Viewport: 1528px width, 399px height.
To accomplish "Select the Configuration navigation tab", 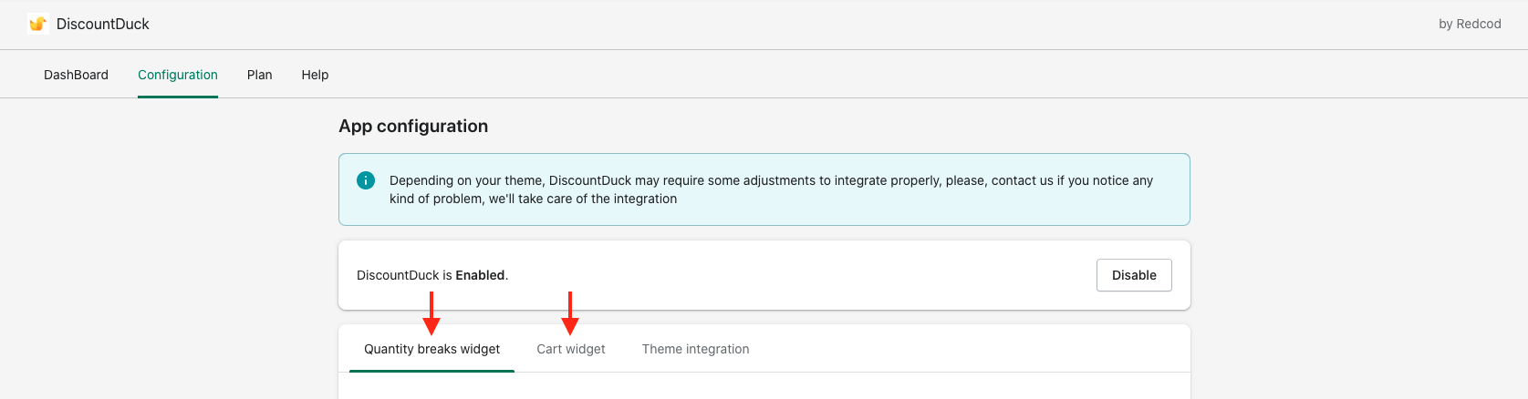I will pyautogui.click(x=178, y=75).
